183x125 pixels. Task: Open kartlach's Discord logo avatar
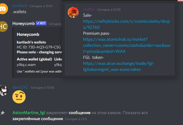pos(3,9)
